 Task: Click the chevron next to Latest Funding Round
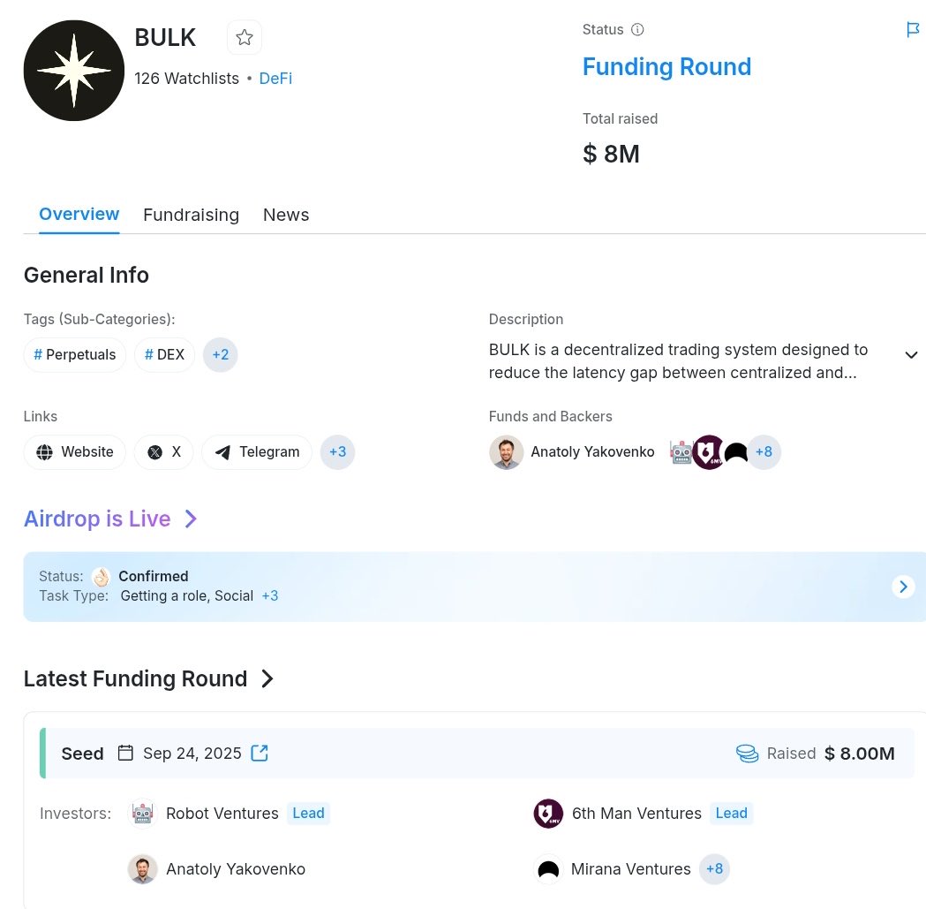pyautogui.click(x=267, y=678)
